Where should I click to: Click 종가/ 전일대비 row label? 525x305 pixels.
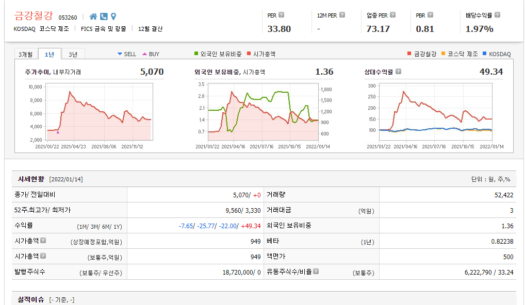pos(35,194)
